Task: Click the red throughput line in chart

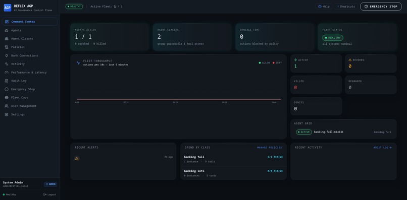Action: click(179, 99)
